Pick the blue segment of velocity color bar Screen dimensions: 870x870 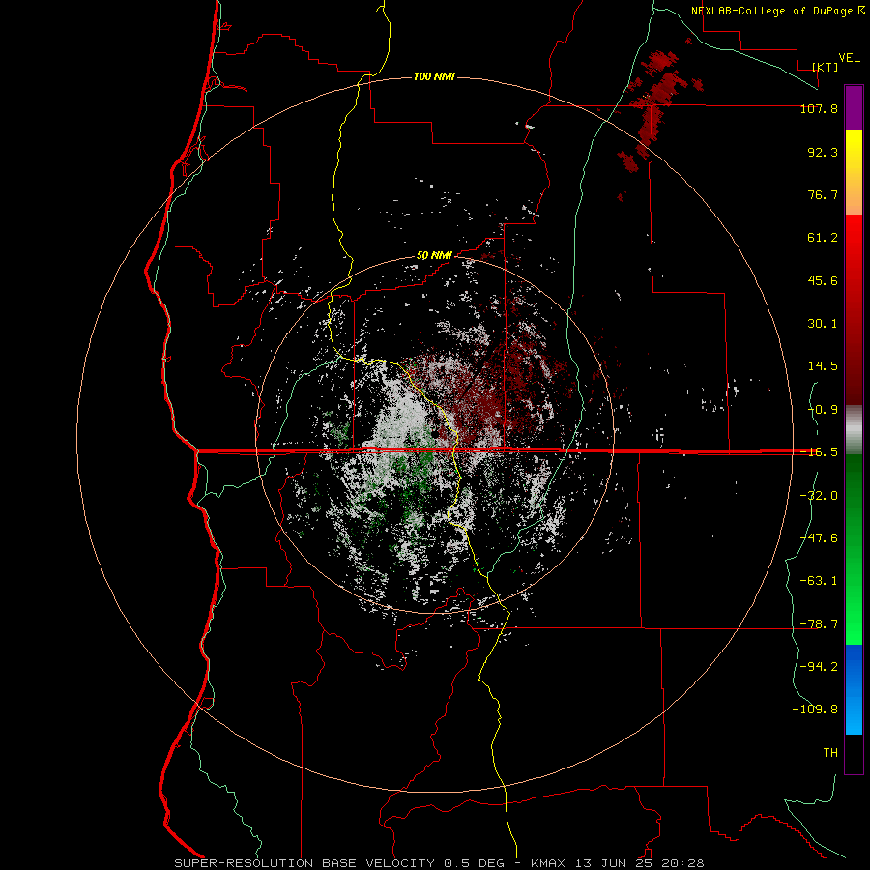[x=854, y=689]
